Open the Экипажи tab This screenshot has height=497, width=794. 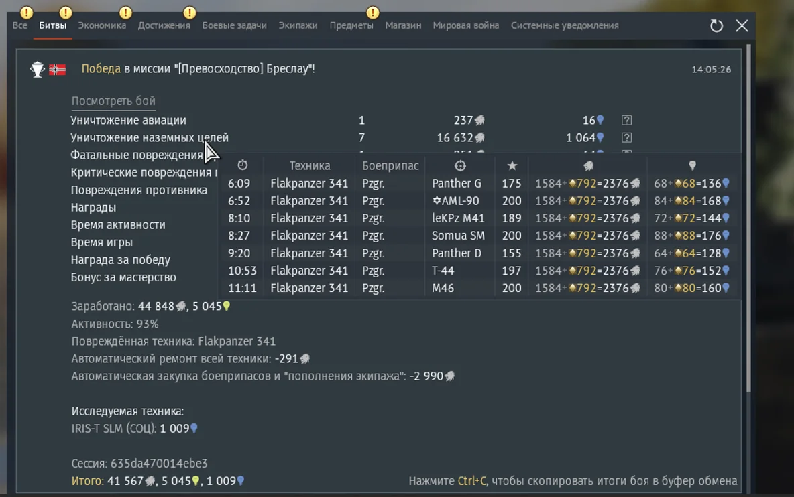pos(298,25)
